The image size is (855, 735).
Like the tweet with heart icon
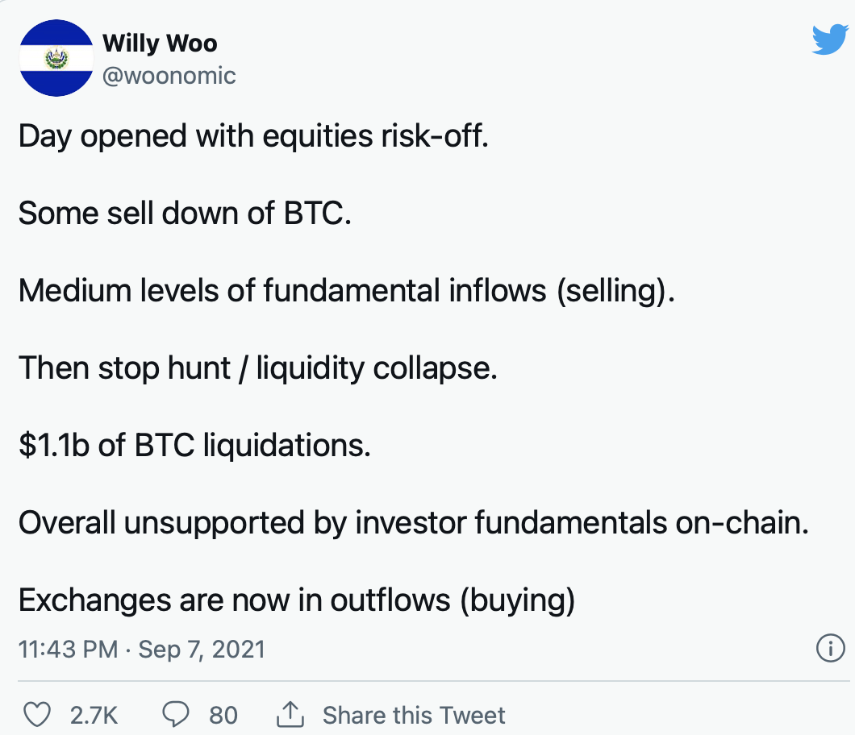coord(37,714)
